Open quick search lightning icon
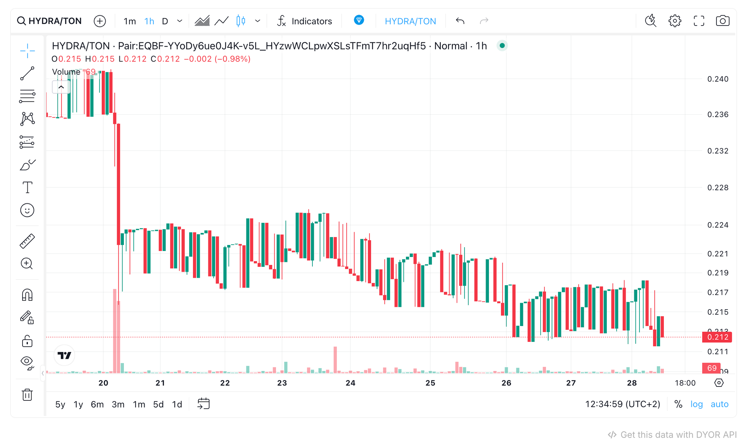This screenshot has width=751, height=445. point(651,21)
